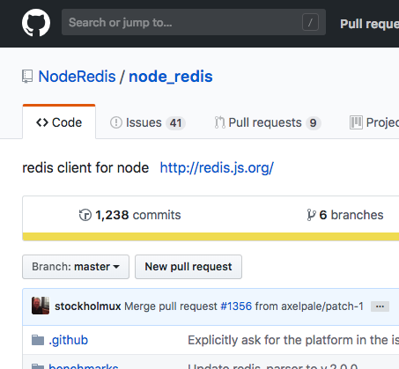Click the Issues count badge 41
The height and width of the screenshot is (369, 399).
(175, 123)
